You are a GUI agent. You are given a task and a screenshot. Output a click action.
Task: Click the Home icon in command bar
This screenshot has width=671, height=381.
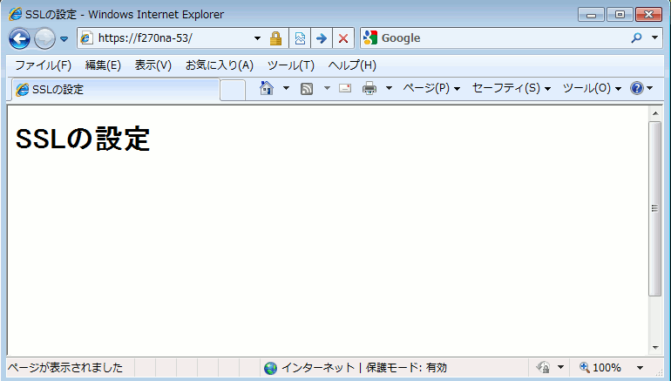[x=268, y=88]
